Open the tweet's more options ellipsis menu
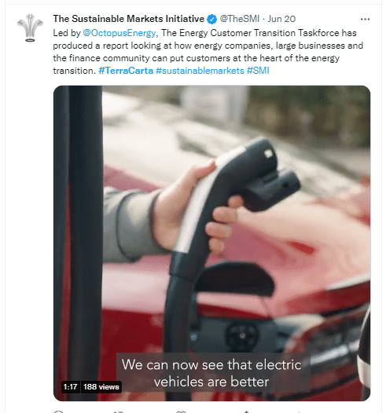The width and height of the screenshot is (390, 413). click(365, 19)
